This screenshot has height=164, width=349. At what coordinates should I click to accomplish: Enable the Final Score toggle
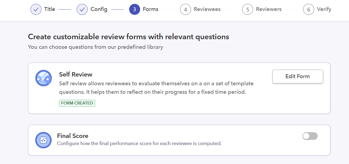(310, 136)
